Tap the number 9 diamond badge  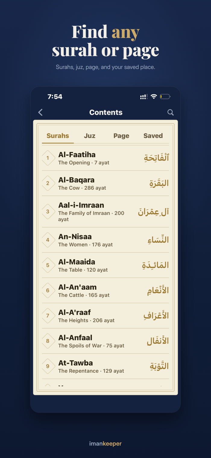click(48, 366)
